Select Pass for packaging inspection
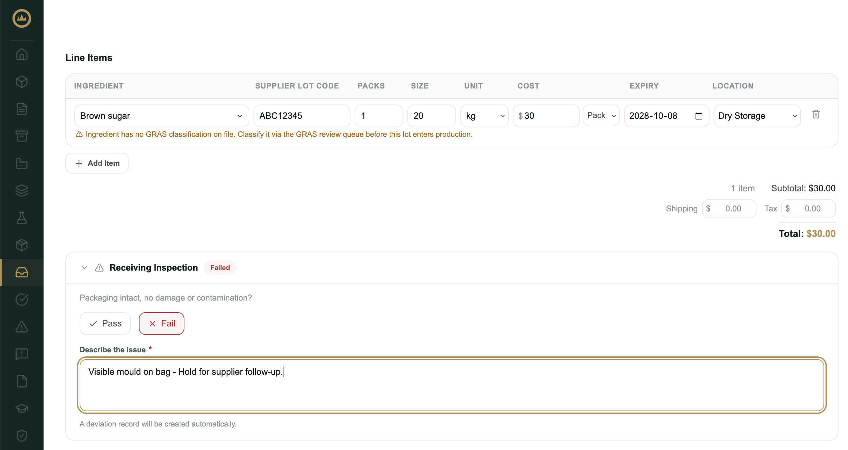Screen dimensions: 848x450 pyautogui.click(x=105, y=323)
